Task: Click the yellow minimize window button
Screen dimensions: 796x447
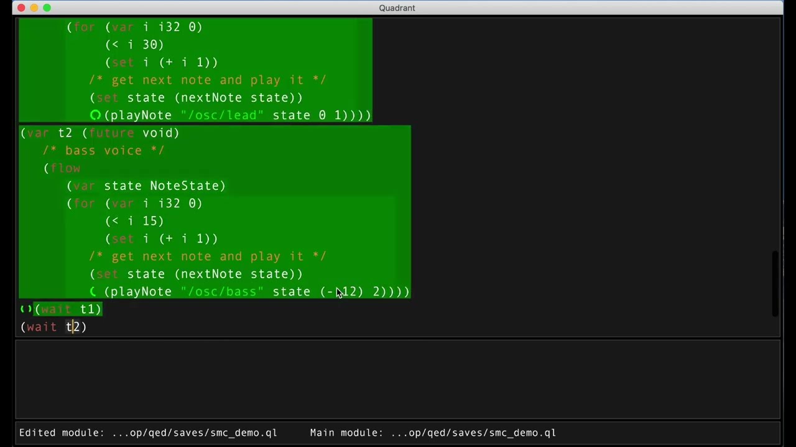Action: [x=34, y=7]
